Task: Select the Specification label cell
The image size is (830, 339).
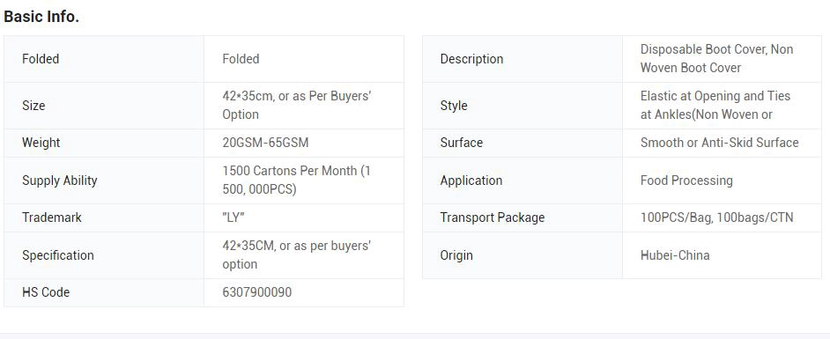Action: [x=104, y=255]
